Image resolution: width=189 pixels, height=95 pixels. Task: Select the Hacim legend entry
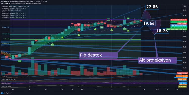3,12
